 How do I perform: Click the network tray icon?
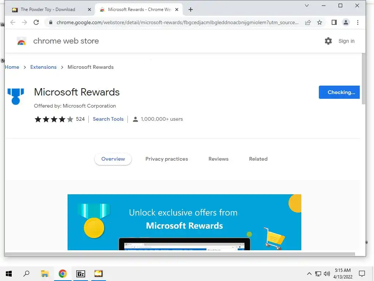[x=318, y=274]
